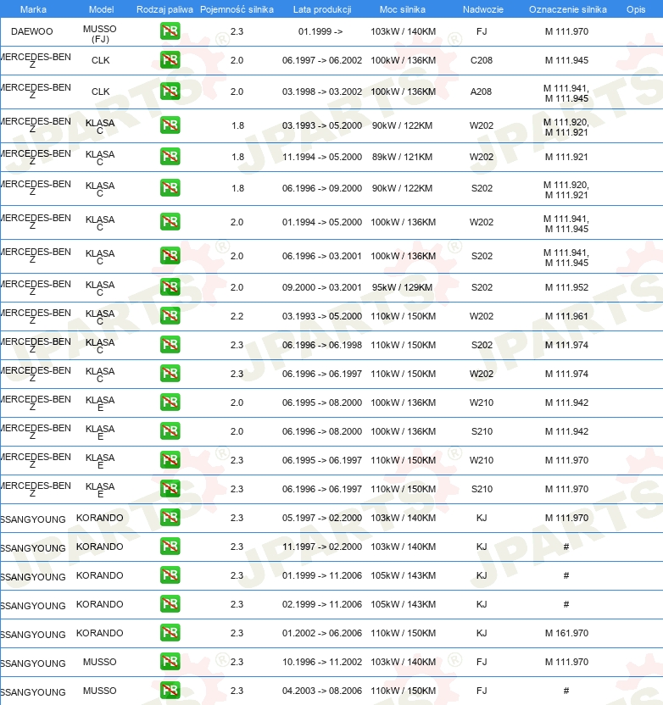
Task: Click the Opis column header
Action: (x=636, y=9)
